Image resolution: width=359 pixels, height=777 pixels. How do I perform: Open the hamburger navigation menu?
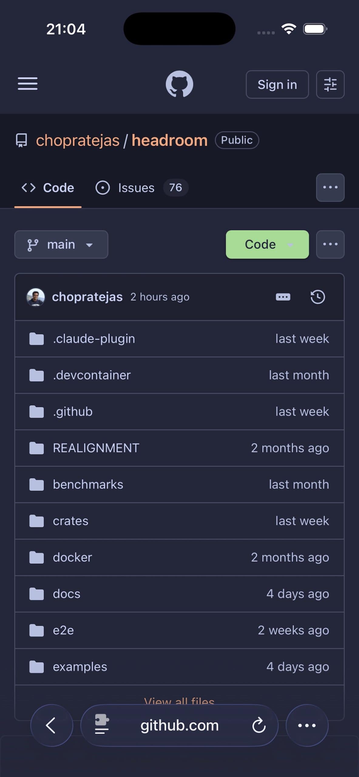tap(28, 84)
